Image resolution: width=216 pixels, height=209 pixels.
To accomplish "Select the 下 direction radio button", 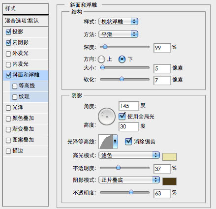I will coord(122,59).
